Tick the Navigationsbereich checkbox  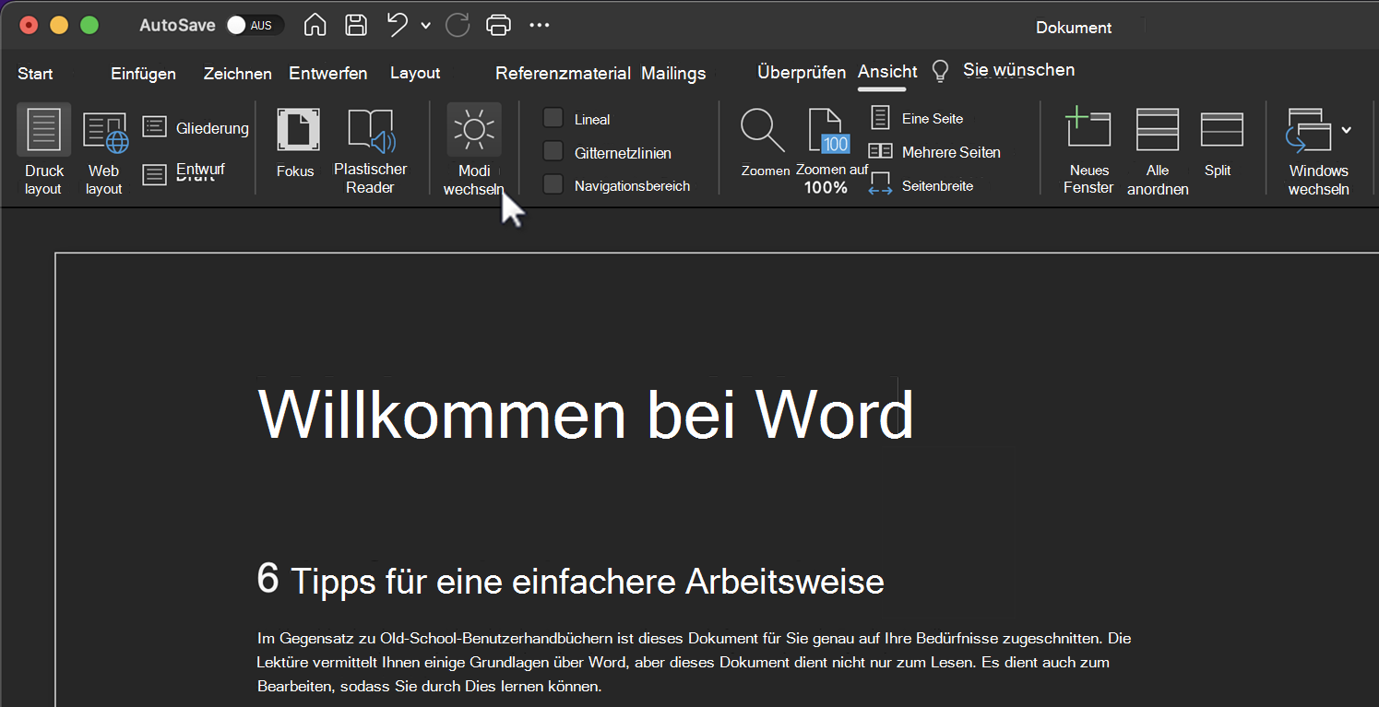click(x=553, y=184)
